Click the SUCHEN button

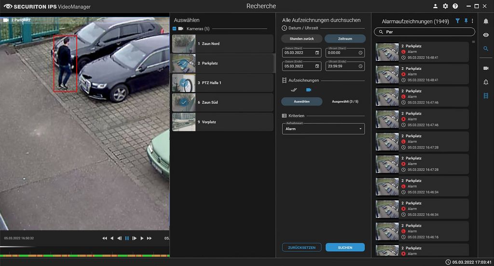click(345, 248)
